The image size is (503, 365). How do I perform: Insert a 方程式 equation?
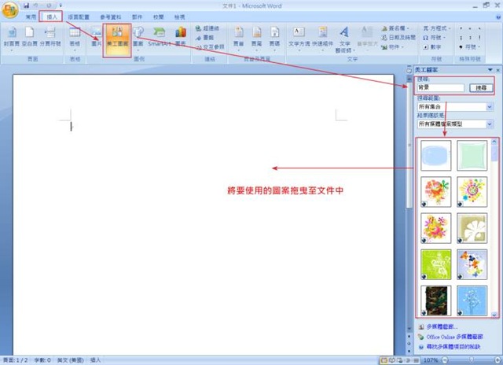[437, 28]
